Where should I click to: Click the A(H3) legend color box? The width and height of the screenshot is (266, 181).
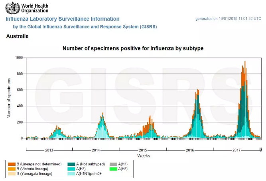(71, 169)
